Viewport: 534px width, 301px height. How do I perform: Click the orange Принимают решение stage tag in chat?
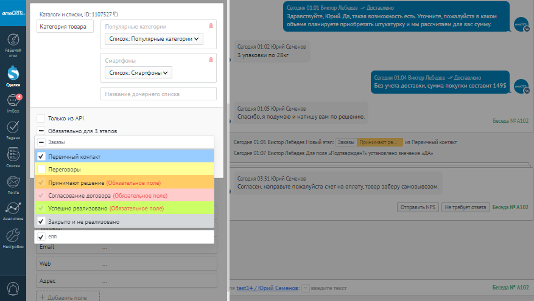(379, 142)
